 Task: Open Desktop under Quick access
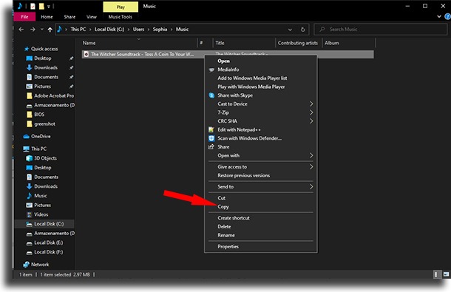click(42, 58)
